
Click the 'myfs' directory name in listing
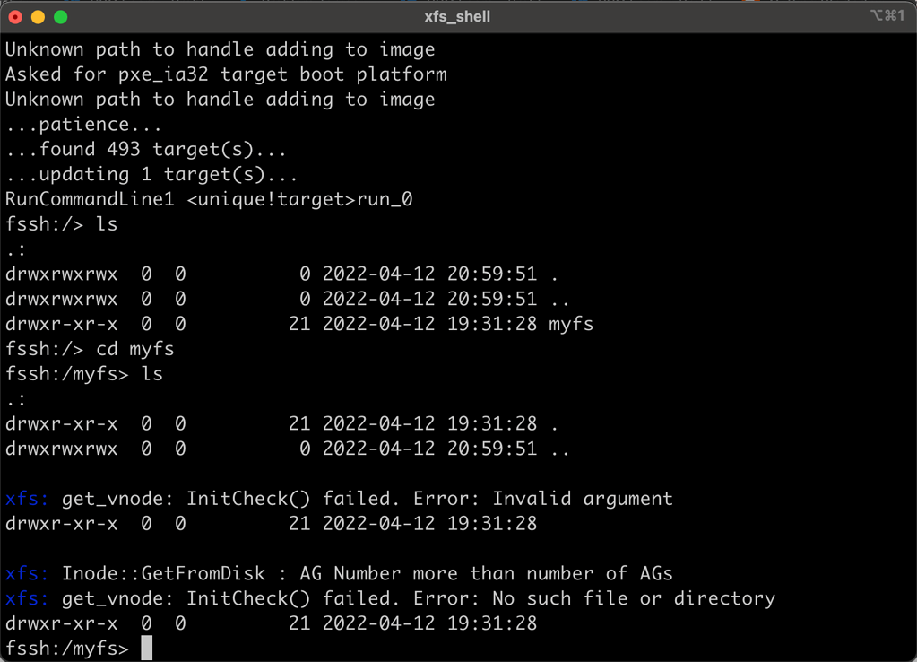(x=571, y=324)
